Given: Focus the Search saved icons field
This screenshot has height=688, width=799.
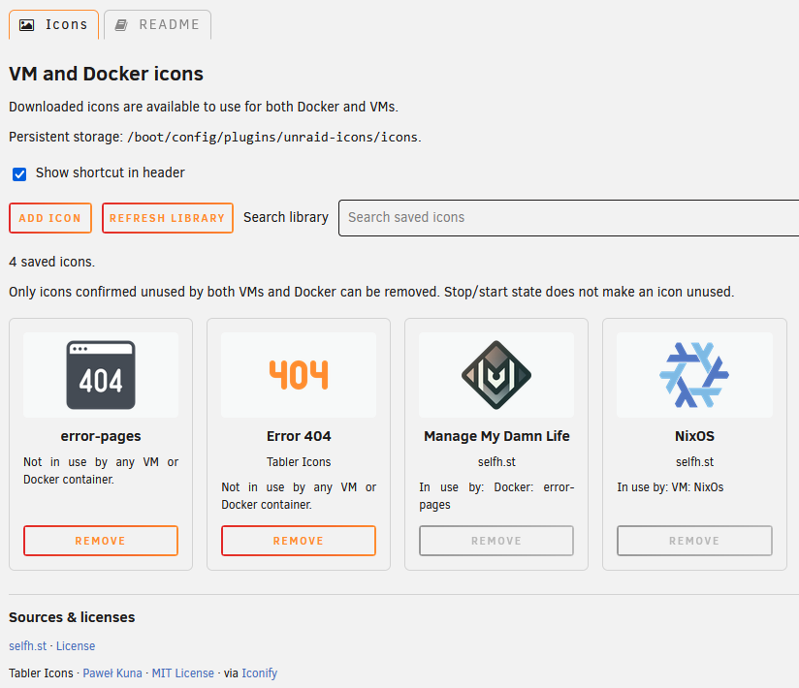Looking at the screenshot, I should click(568, 218).
